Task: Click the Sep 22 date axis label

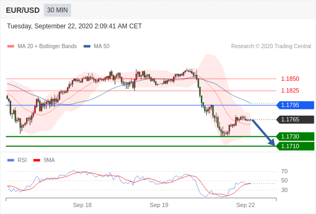Action: click(245, 205)
